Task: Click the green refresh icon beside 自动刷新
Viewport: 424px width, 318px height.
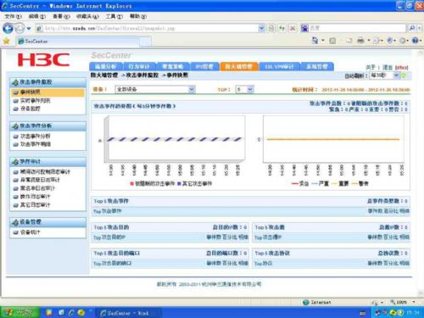Action: (x=404, y=75)
